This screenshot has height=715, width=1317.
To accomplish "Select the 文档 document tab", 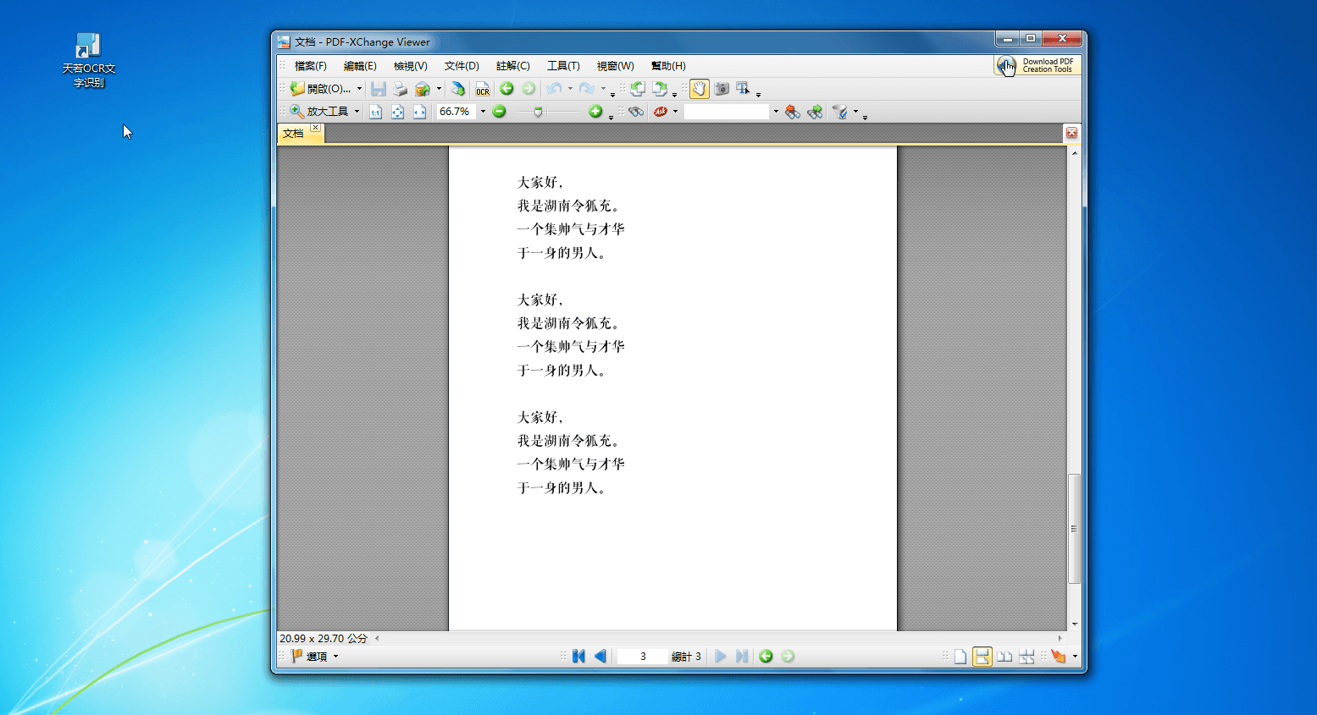I will tap(293, 134).
